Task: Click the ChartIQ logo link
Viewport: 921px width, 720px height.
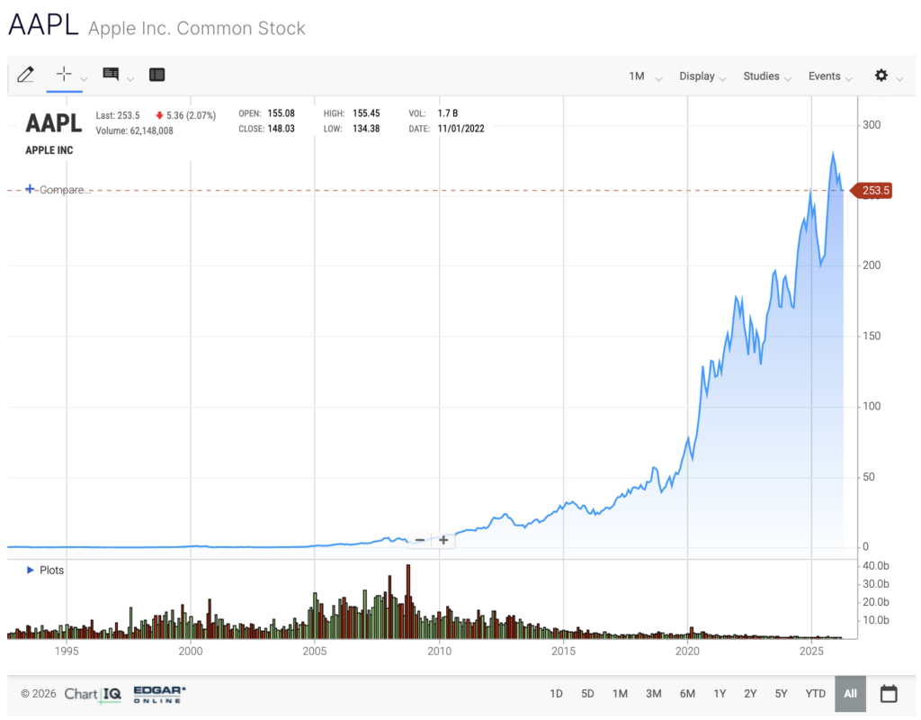Action: (x=93, y=694)
